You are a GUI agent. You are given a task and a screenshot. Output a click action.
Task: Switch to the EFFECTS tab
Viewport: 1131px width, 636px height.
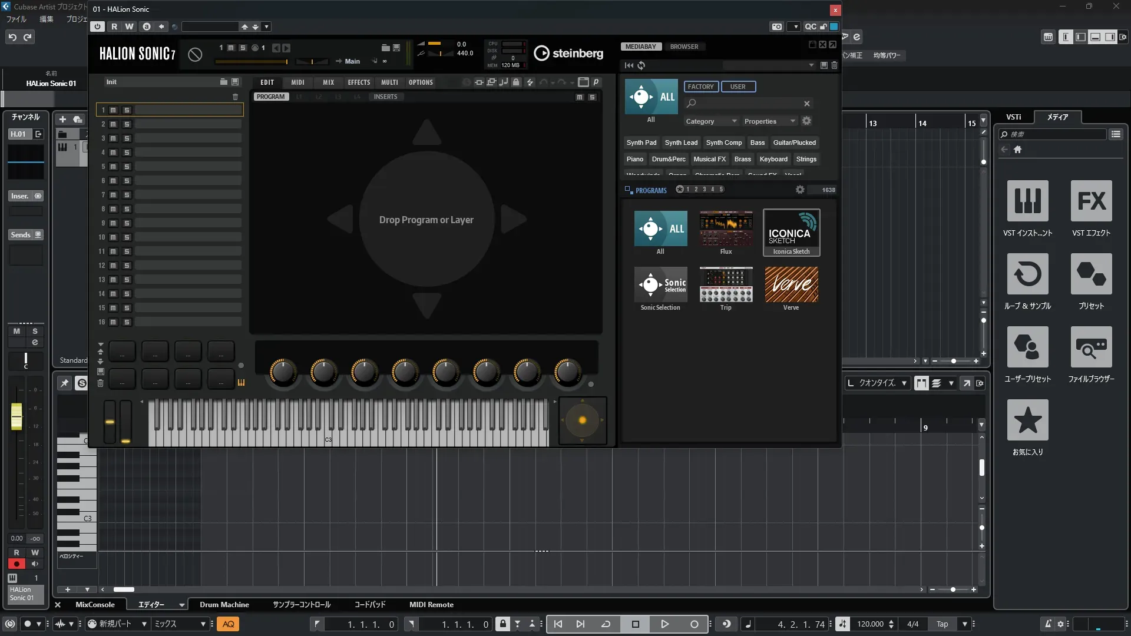359,82
